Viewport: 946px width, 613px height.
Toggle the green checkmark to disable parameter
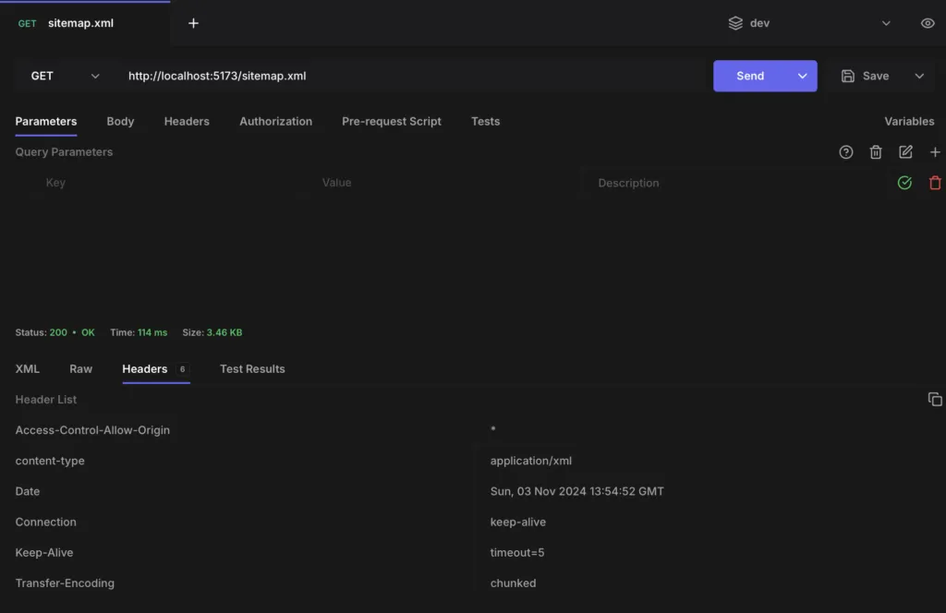click(x=904, y=183)
